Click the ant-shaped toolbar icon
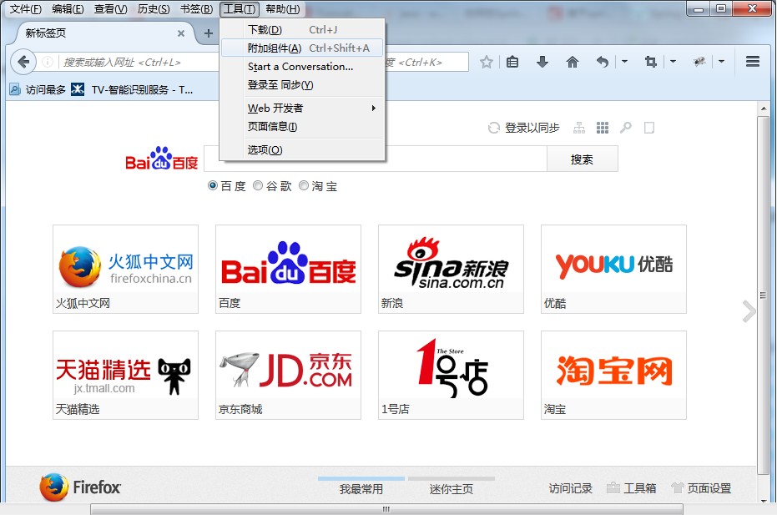This screenshot has width=777, height=515. click(x=699, y=62)
